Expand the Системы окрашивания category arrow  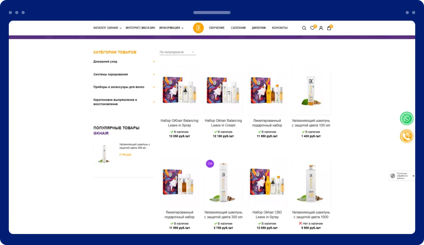(154, 74)
